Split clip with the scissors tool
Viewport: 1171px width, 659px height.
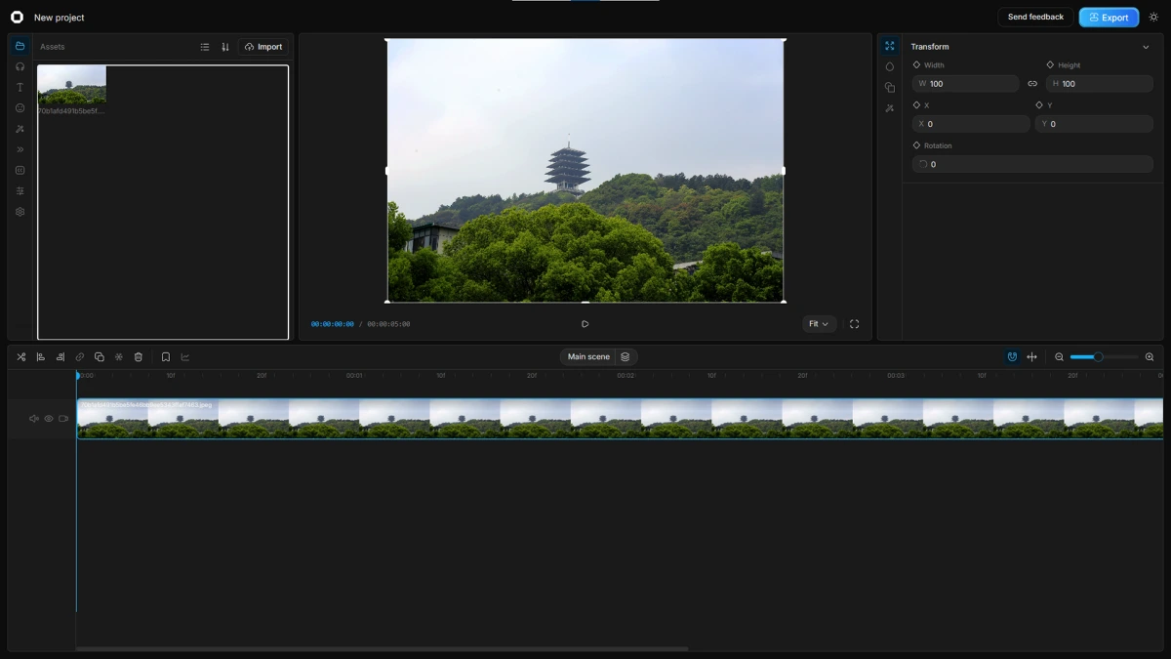21,357
